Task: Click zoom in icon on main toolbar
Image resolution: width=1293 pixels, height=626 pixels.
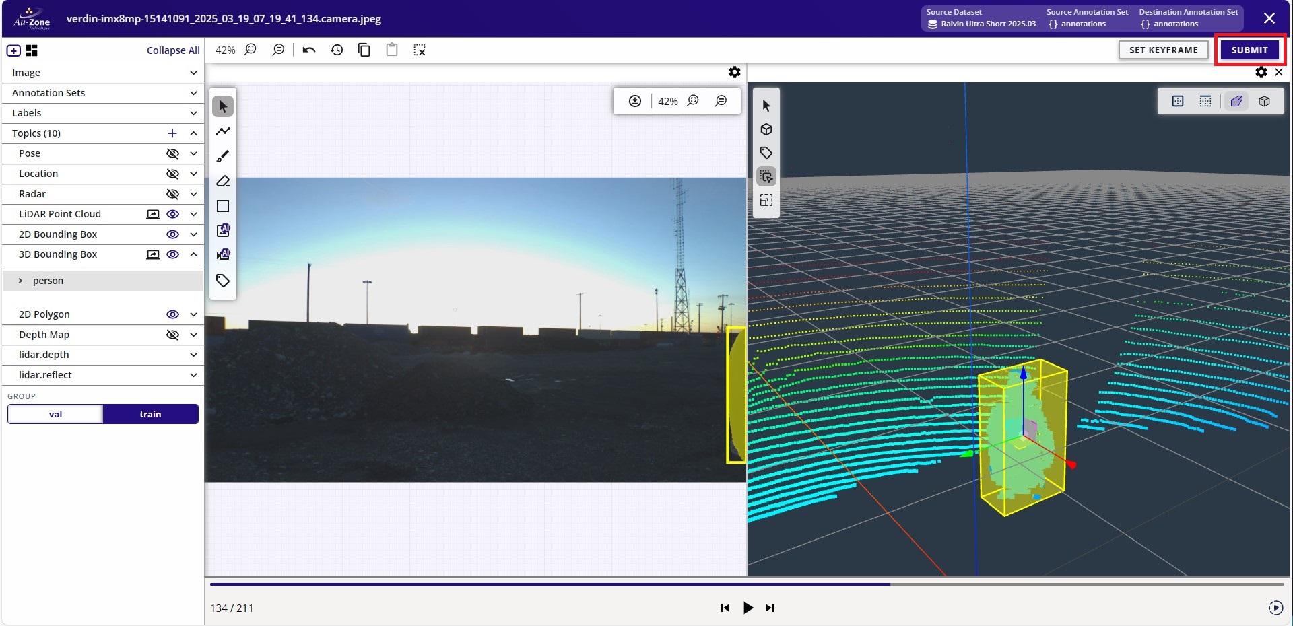Action: [251, 50]
